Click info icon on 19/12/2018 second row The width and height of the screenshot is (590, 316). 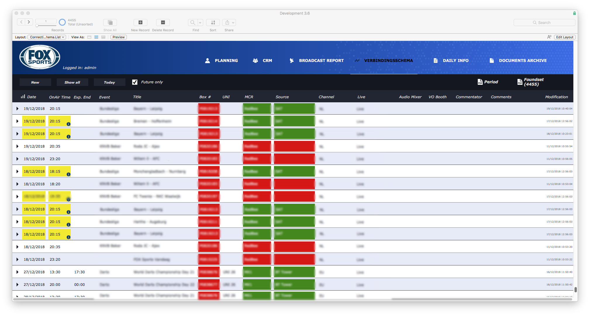(68, 124)
